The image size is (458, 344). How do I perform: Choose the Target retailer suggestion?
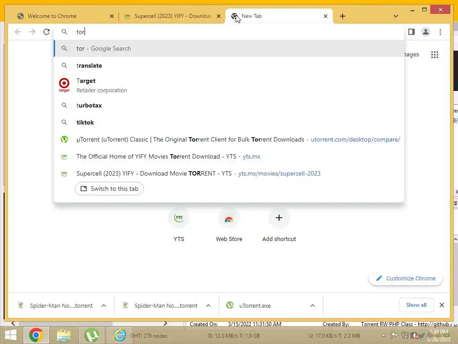click(x=229, y=85)
